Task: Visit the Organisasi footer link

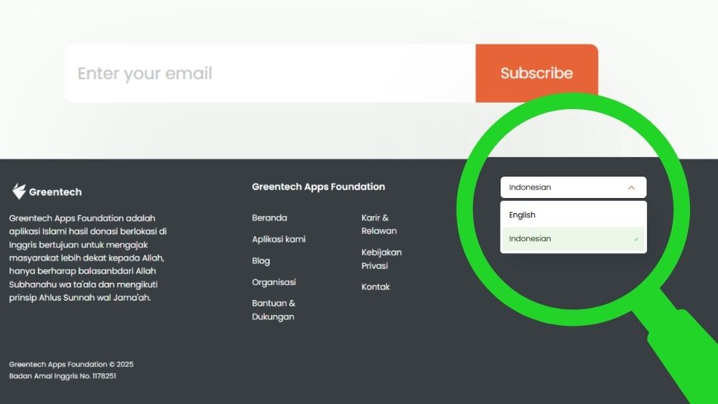Action: [274, 283]
